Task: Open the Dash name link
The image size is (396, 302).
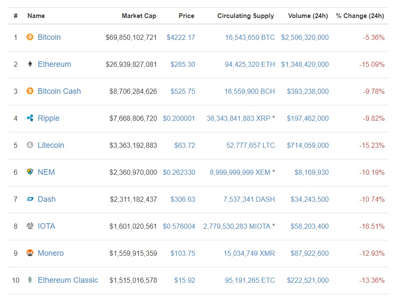Action: pos(47,199)
